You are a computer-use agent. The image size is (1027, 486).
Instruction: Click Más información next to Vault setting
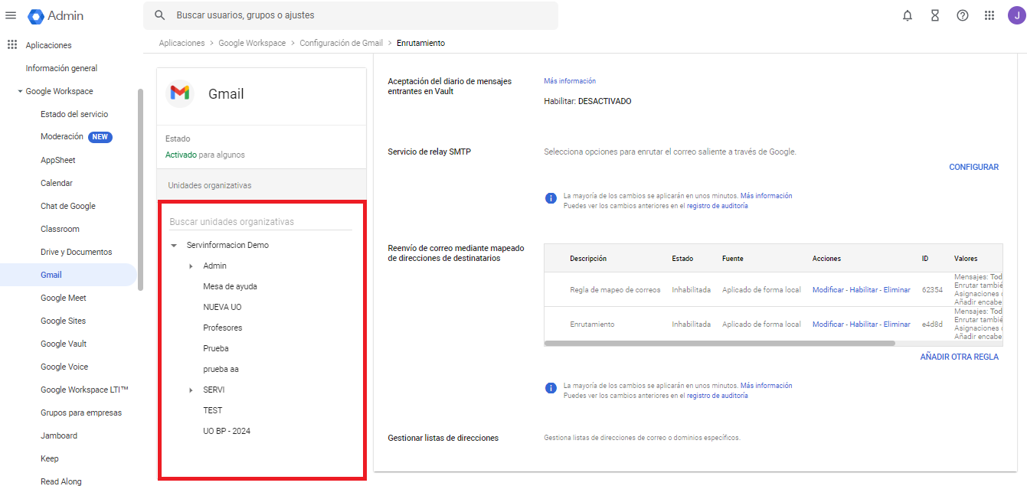tap(570, 81)
